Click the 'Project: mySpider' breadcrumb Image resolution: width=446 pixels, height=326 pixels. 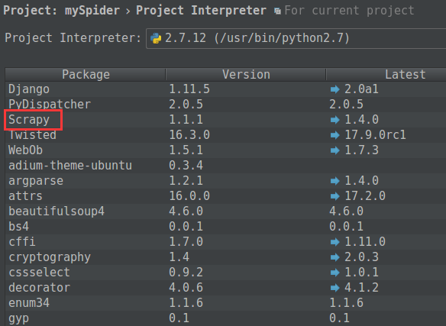61,11
